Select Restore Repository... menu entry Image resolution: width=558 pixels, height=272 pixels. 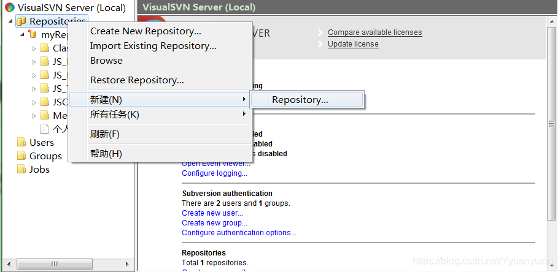pyautogui.click(x=160, y=80)
